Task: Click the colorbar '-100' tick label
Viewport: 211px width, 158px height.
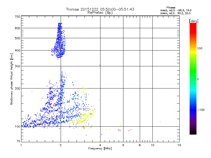Action: pos(201,110)
